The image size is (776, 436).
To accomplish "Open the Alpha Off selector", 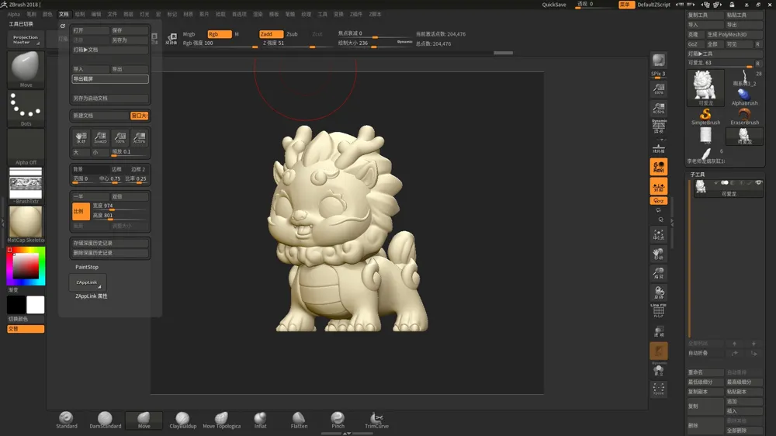I will tap(26, 147).
